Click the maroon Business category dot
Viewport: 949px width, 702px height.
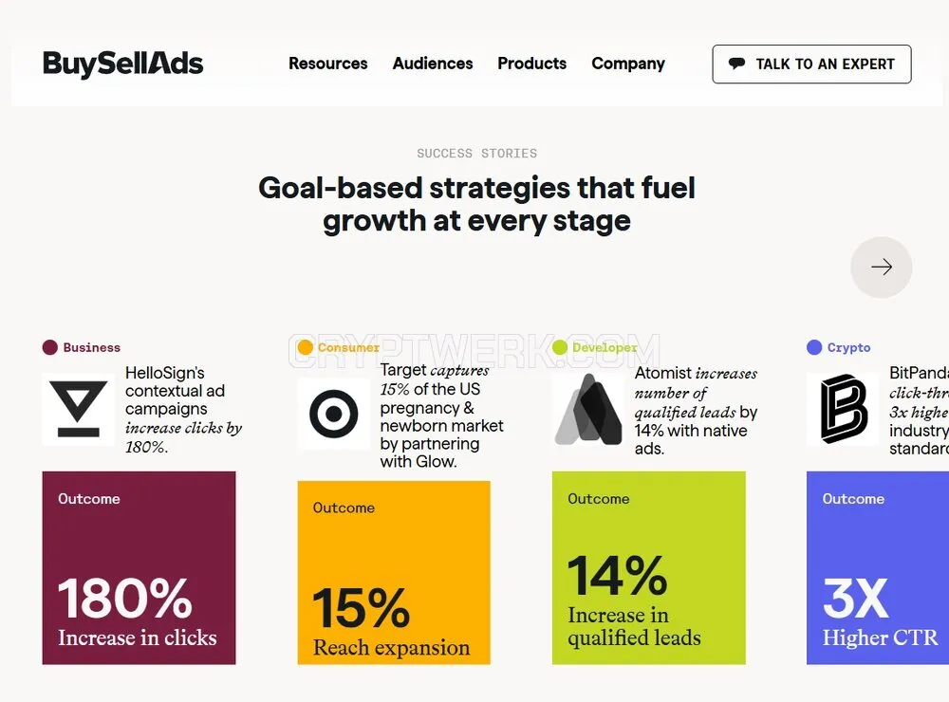[50, 347]
